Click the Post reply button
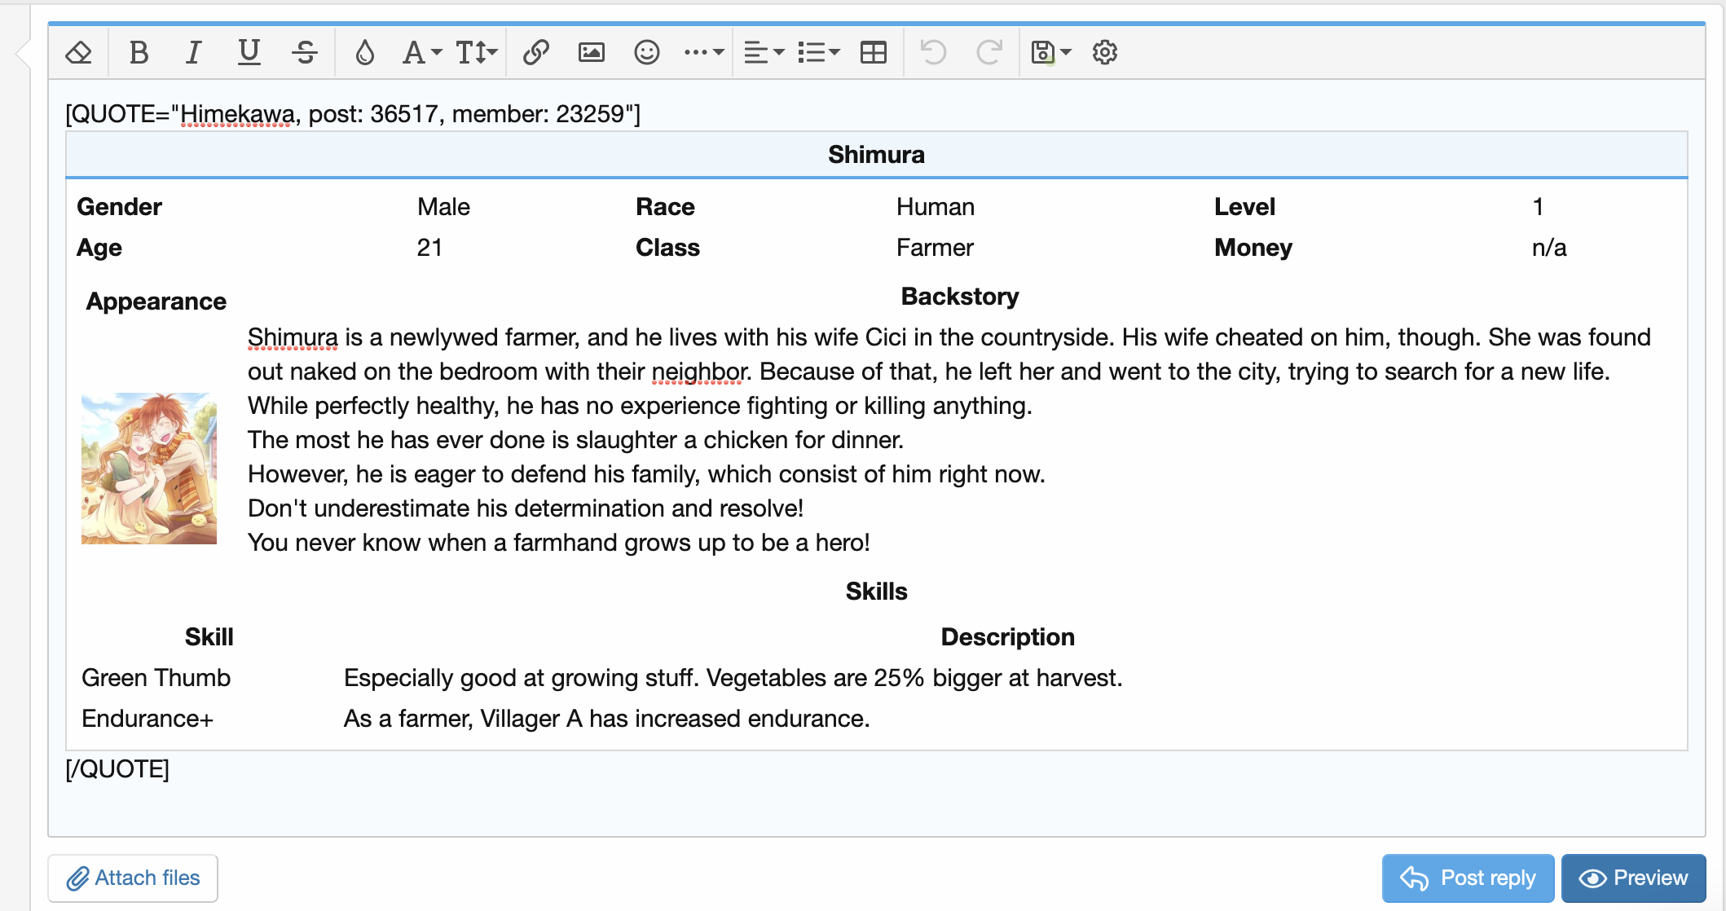 (1468, 878)
